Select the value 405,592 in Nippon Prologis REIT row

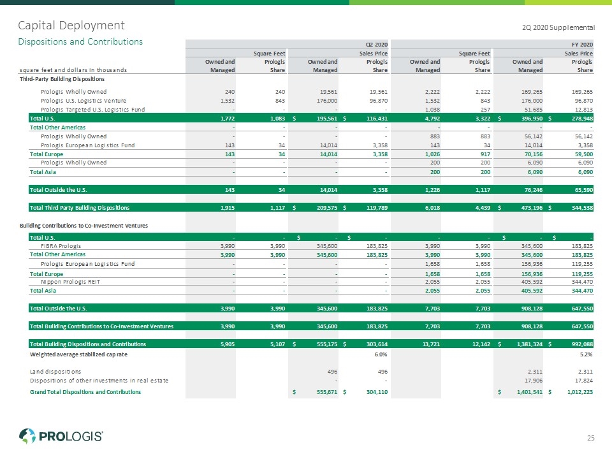532,282
